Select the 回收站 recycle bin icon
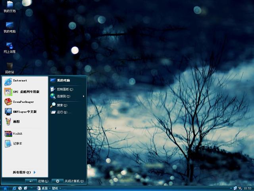The image size is (254, 191). pos(10,68)
